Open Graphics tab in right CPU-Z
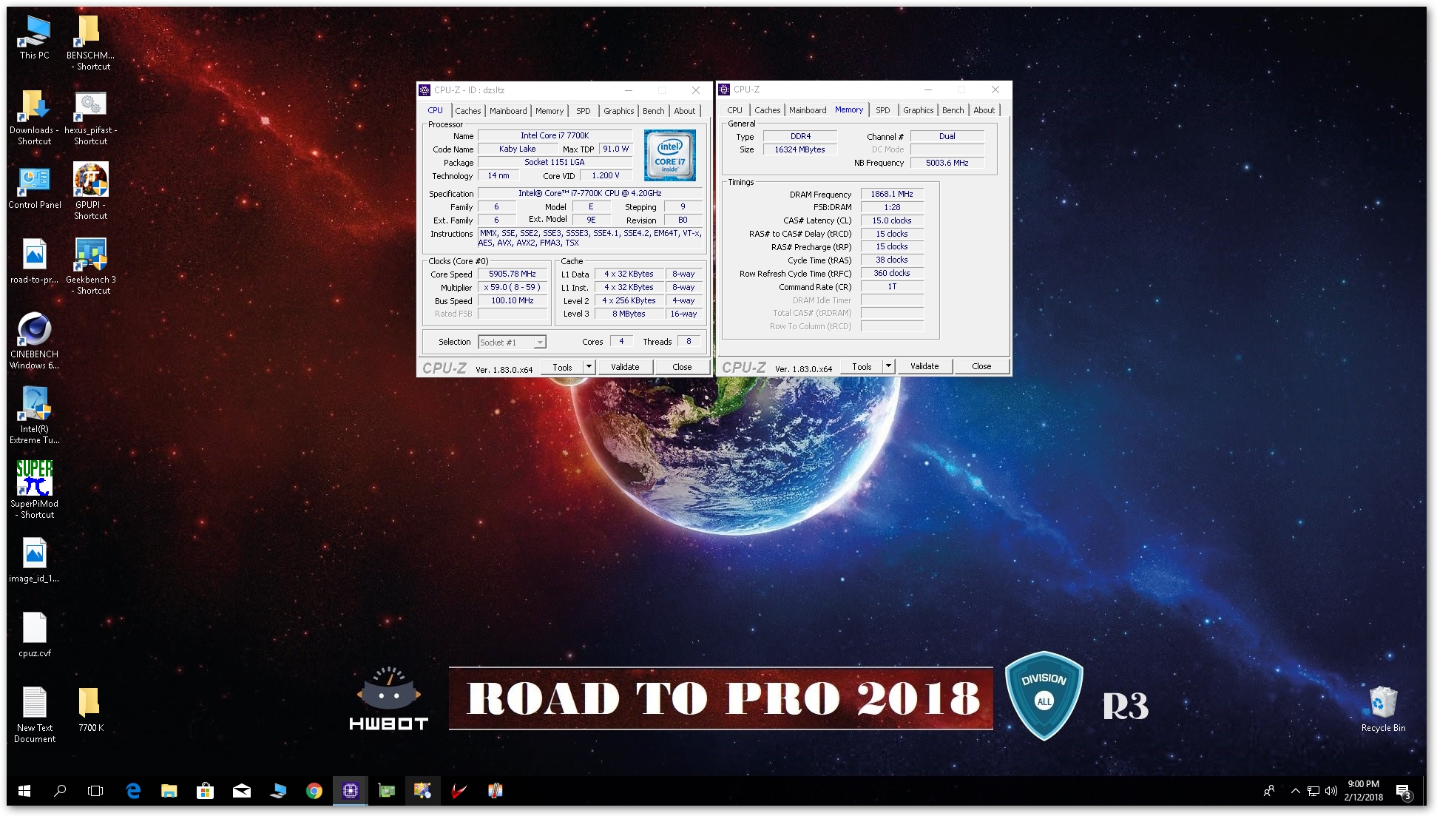 pos(918,110)
